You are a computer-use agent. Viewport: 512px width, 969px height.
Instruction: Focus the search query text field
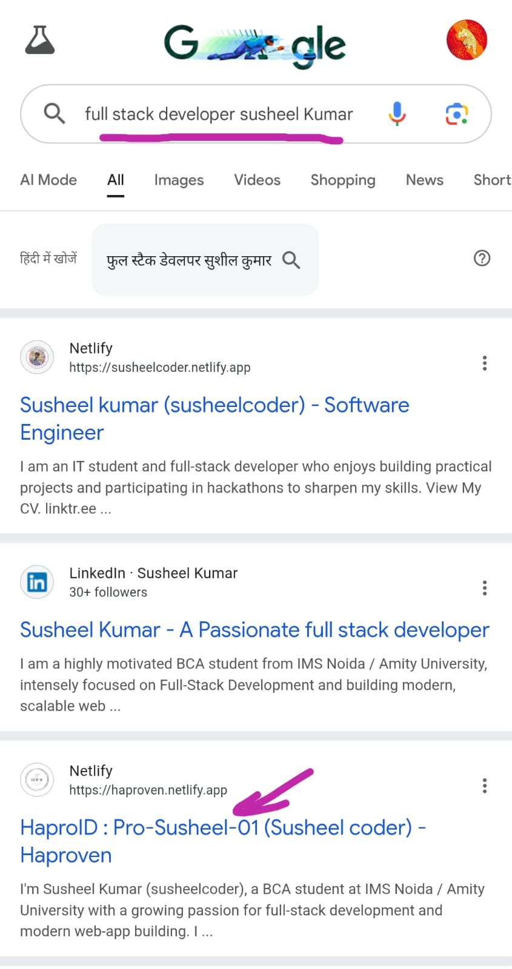[218, 114]
